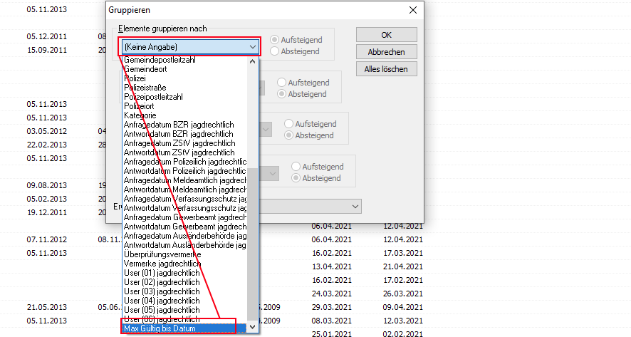Image resolution: width=631 pixels, height=337 pixels.
Task: Click Alles löschen to clear grouping
Action: point(386,69)
